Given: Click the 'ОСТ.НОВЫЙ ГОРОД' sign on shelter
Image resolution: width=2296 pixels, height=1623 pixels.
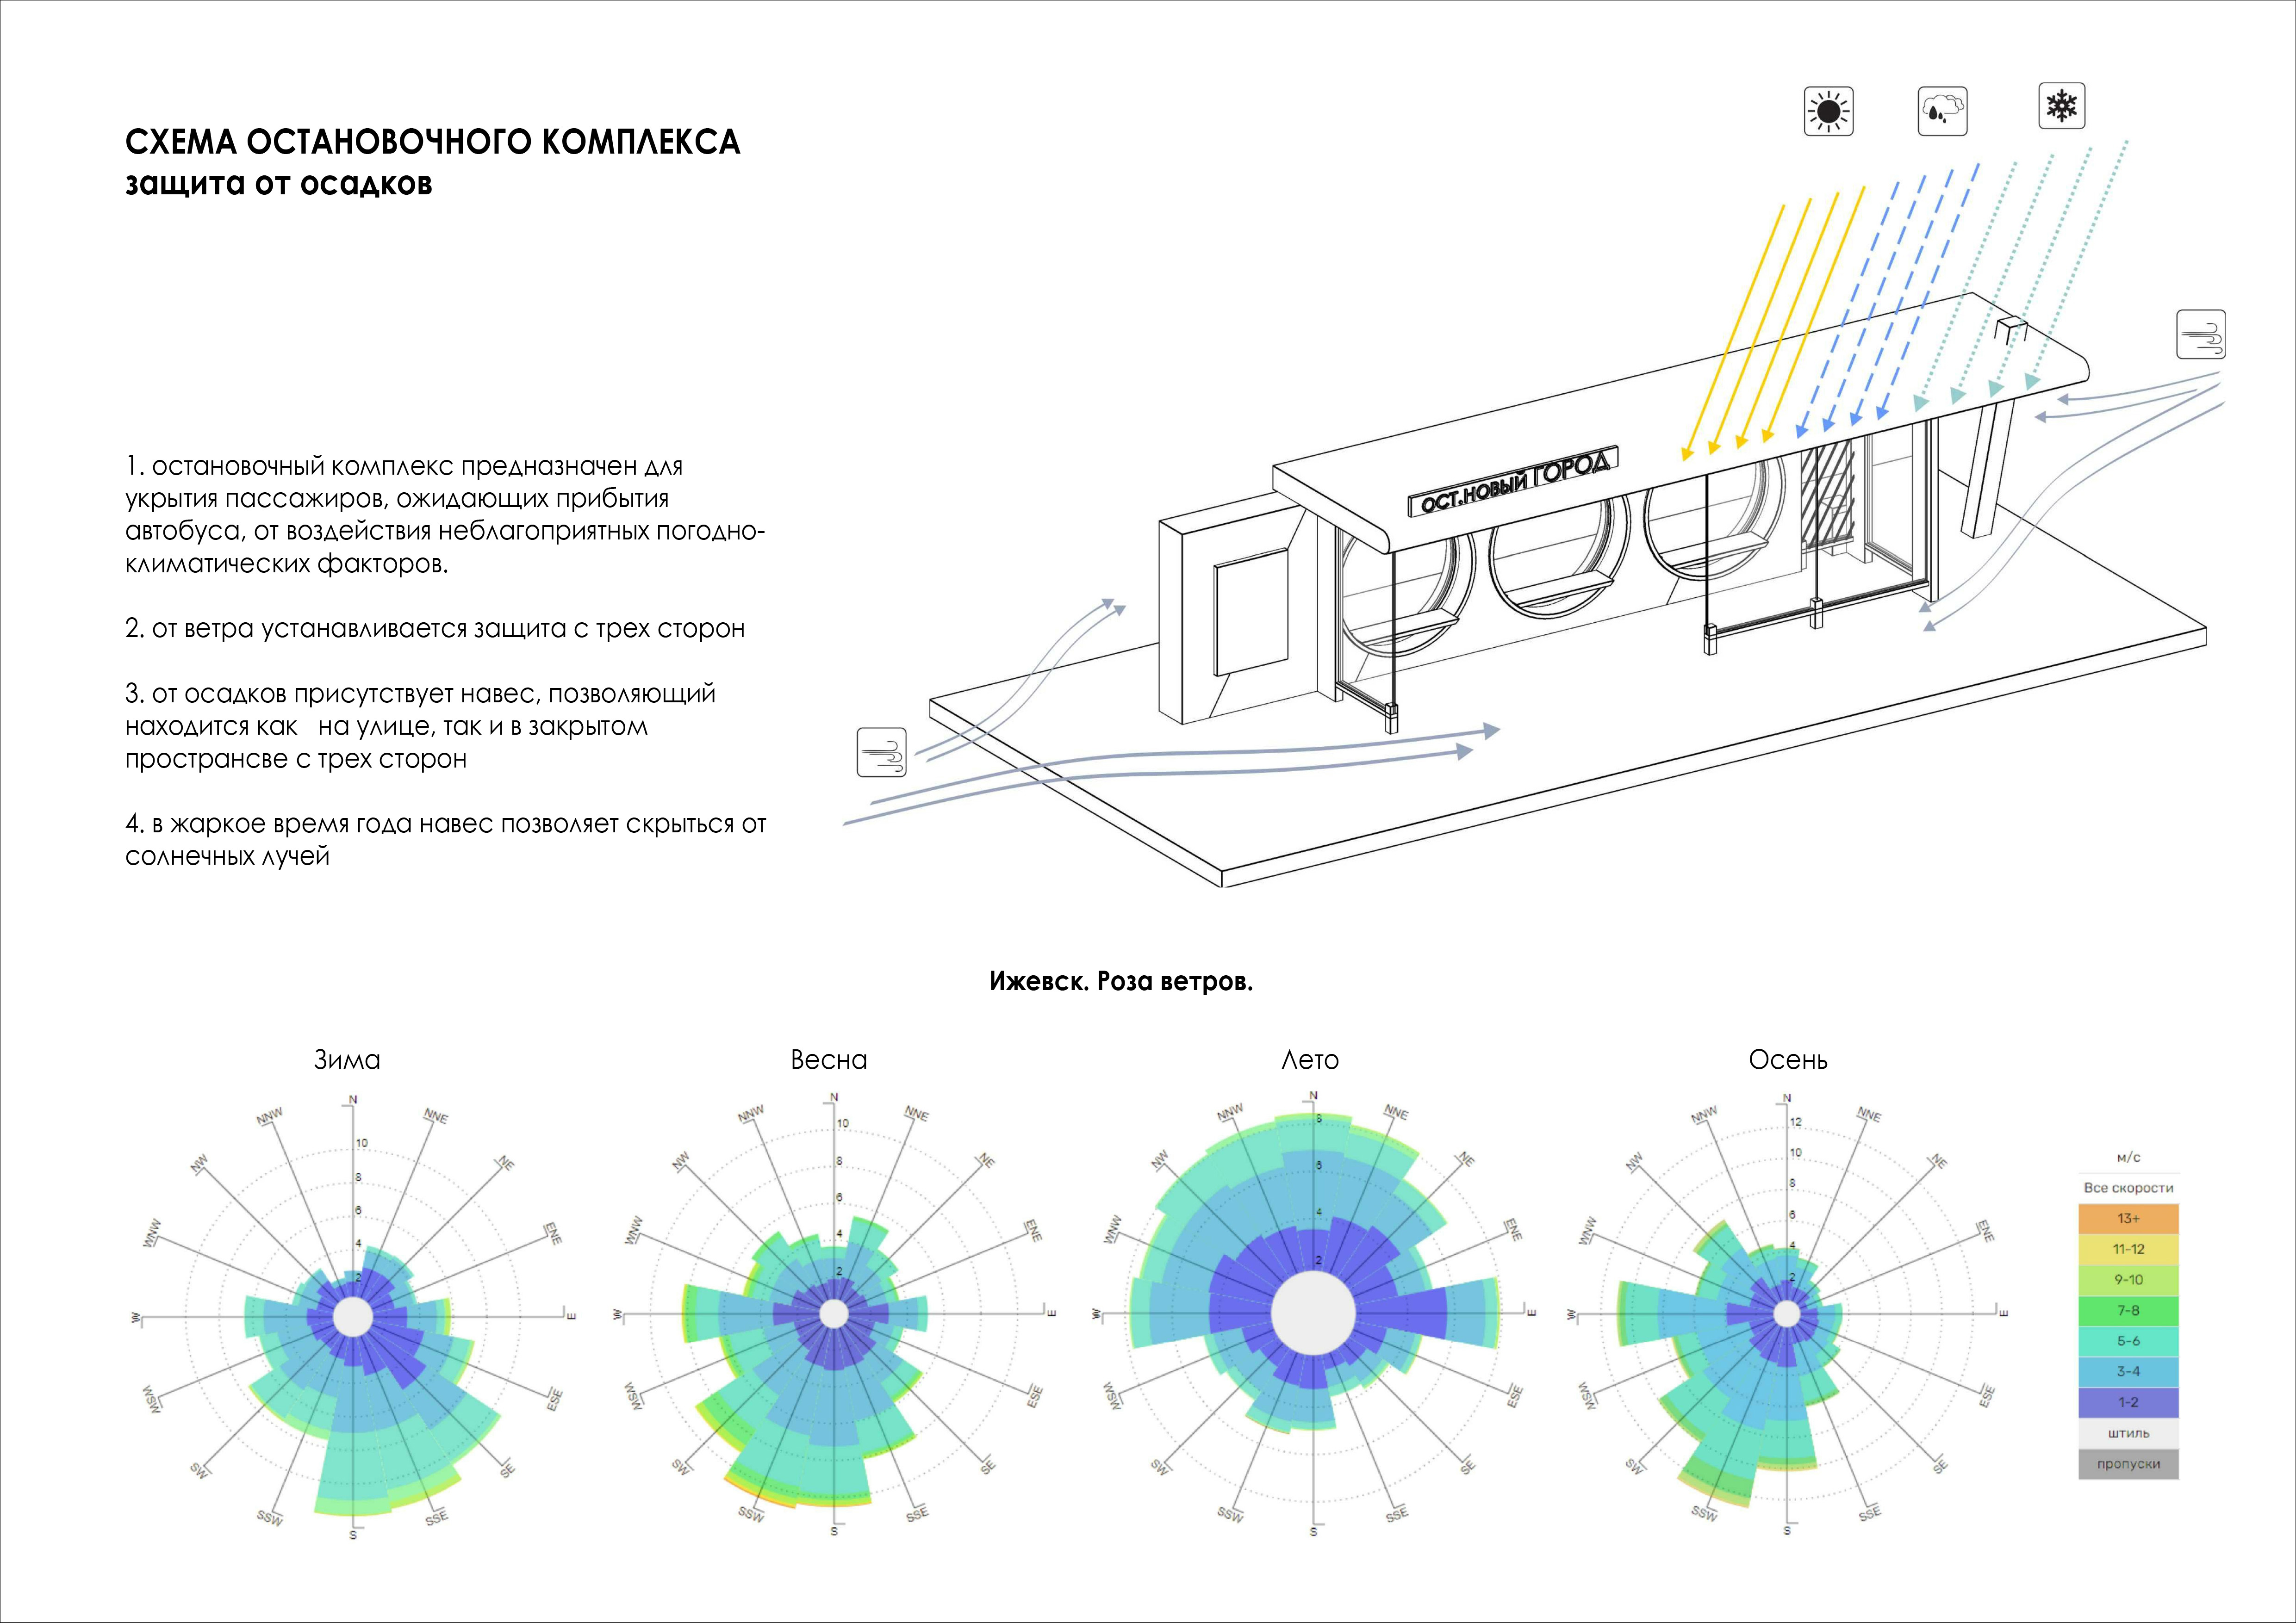Looking at the screenshot, I should pyautogui.click(x=1512, y=483).
